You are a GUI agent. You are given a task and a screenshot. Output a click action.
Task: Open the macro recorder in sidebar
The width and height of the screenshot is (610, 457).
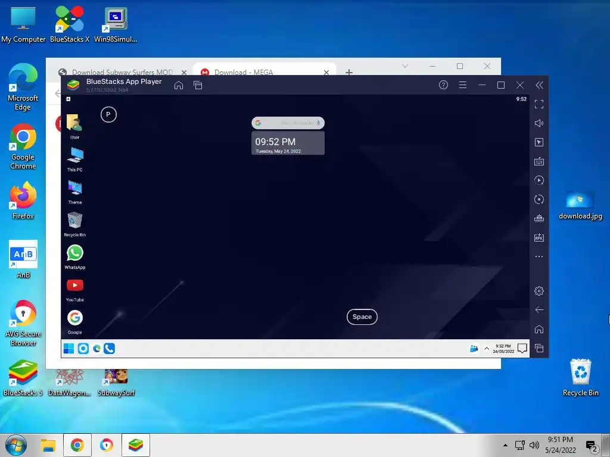(539, 180)
